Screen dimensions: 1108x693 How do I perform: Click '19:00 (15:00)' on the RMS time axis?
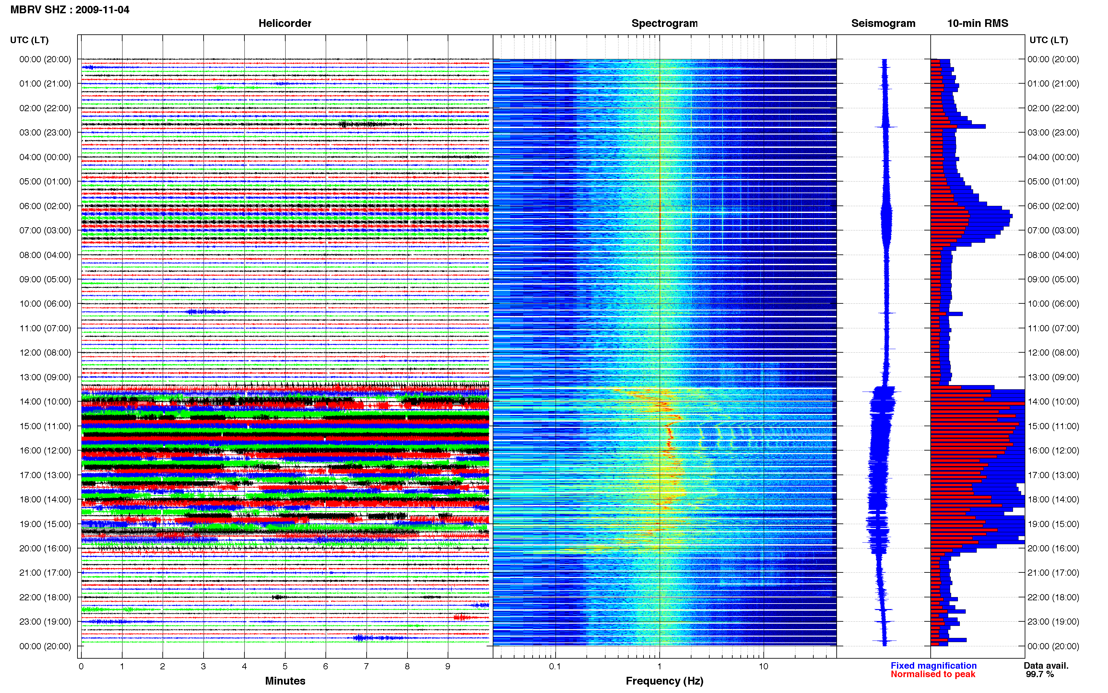point(1053,524)
